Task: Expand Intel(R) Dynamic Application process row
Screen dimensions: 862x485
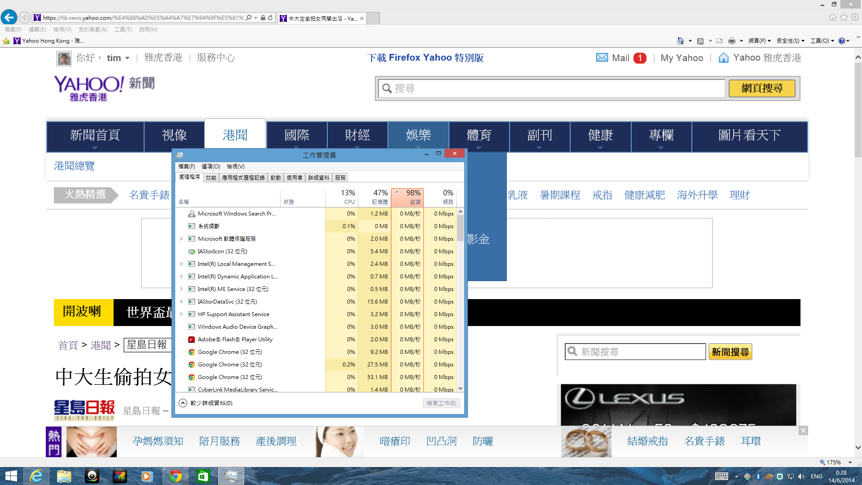Action: [181, 277]
